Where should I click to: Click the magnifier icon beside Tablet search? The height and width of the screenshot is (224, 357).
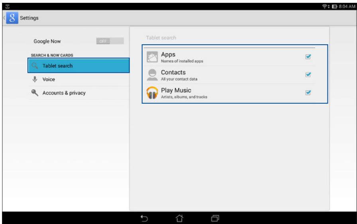[x=35, y=66]
